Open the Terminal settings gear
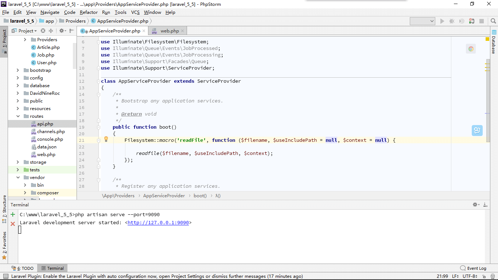This screenshot has width=498, height=280. tap(475, 205)
